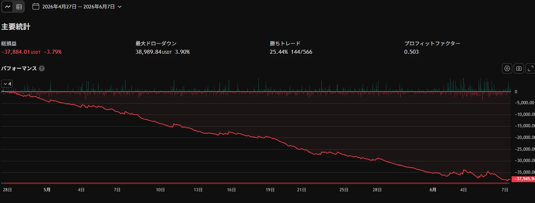The height and width of the screenshot is (203, 535).
Task: Select the 勝ちトレード value 25.44% 144/566
Action: [291, 52]
